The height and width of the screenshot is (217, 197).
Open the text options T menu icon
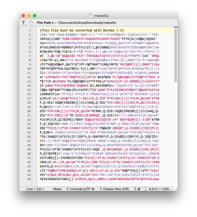(24, 23)
